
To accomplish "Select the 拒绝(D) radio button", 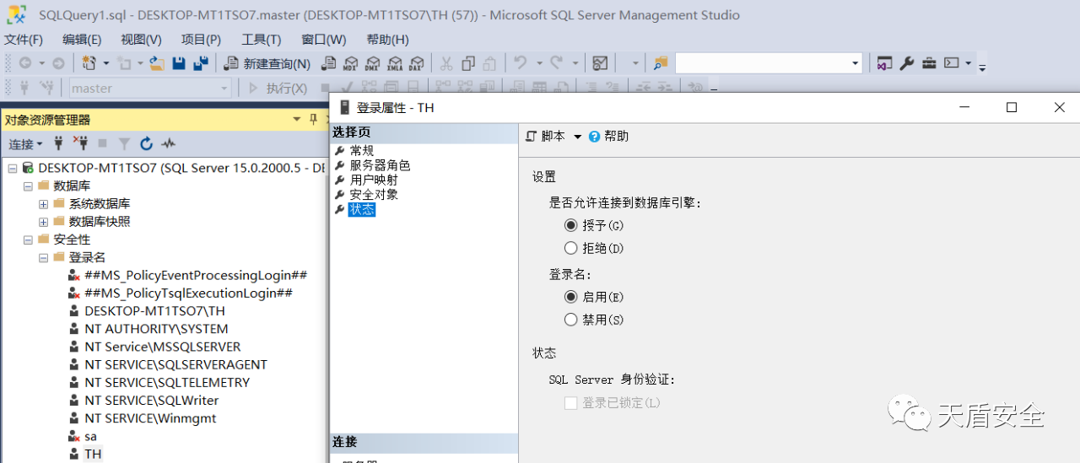I will point(571,248).
